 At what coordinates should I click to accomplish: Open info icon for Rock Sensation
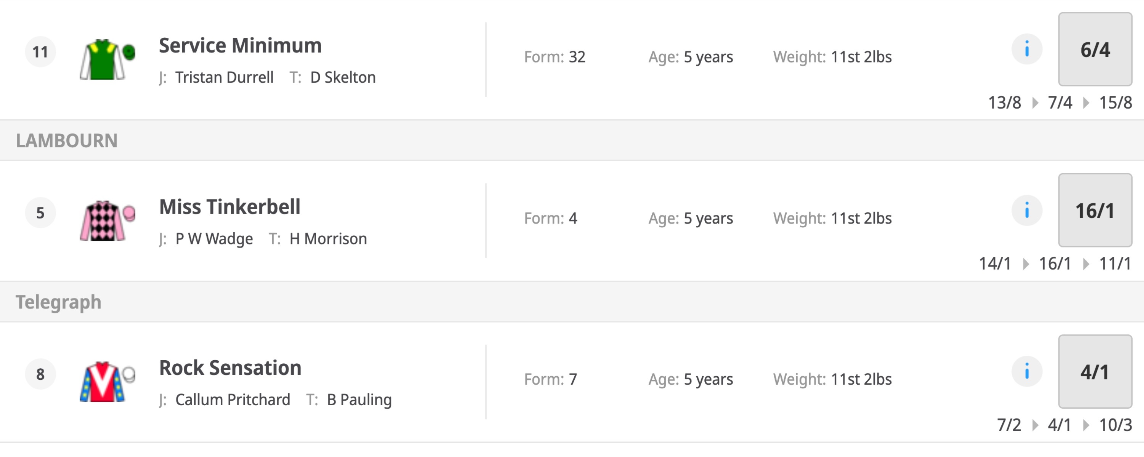click(x=1026, y=371)
